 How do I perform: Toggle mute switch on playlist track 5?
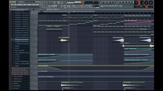click(x=37, y=41)
